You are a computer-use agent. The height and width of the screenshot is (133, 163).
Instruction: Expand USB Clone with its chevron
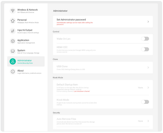pyautogui.click(x=148, y=67)
